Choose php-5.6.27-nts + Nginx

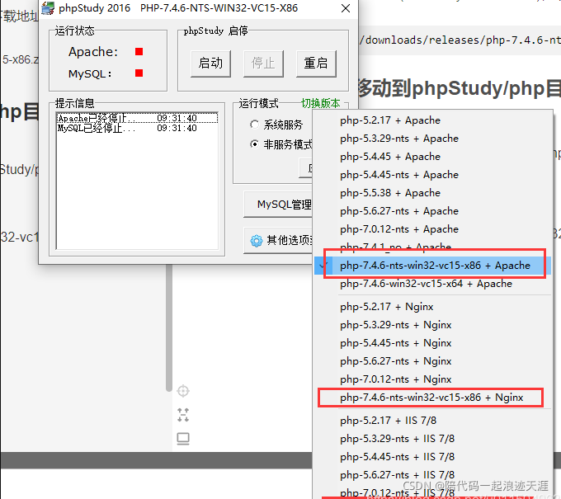click(433, 361)
